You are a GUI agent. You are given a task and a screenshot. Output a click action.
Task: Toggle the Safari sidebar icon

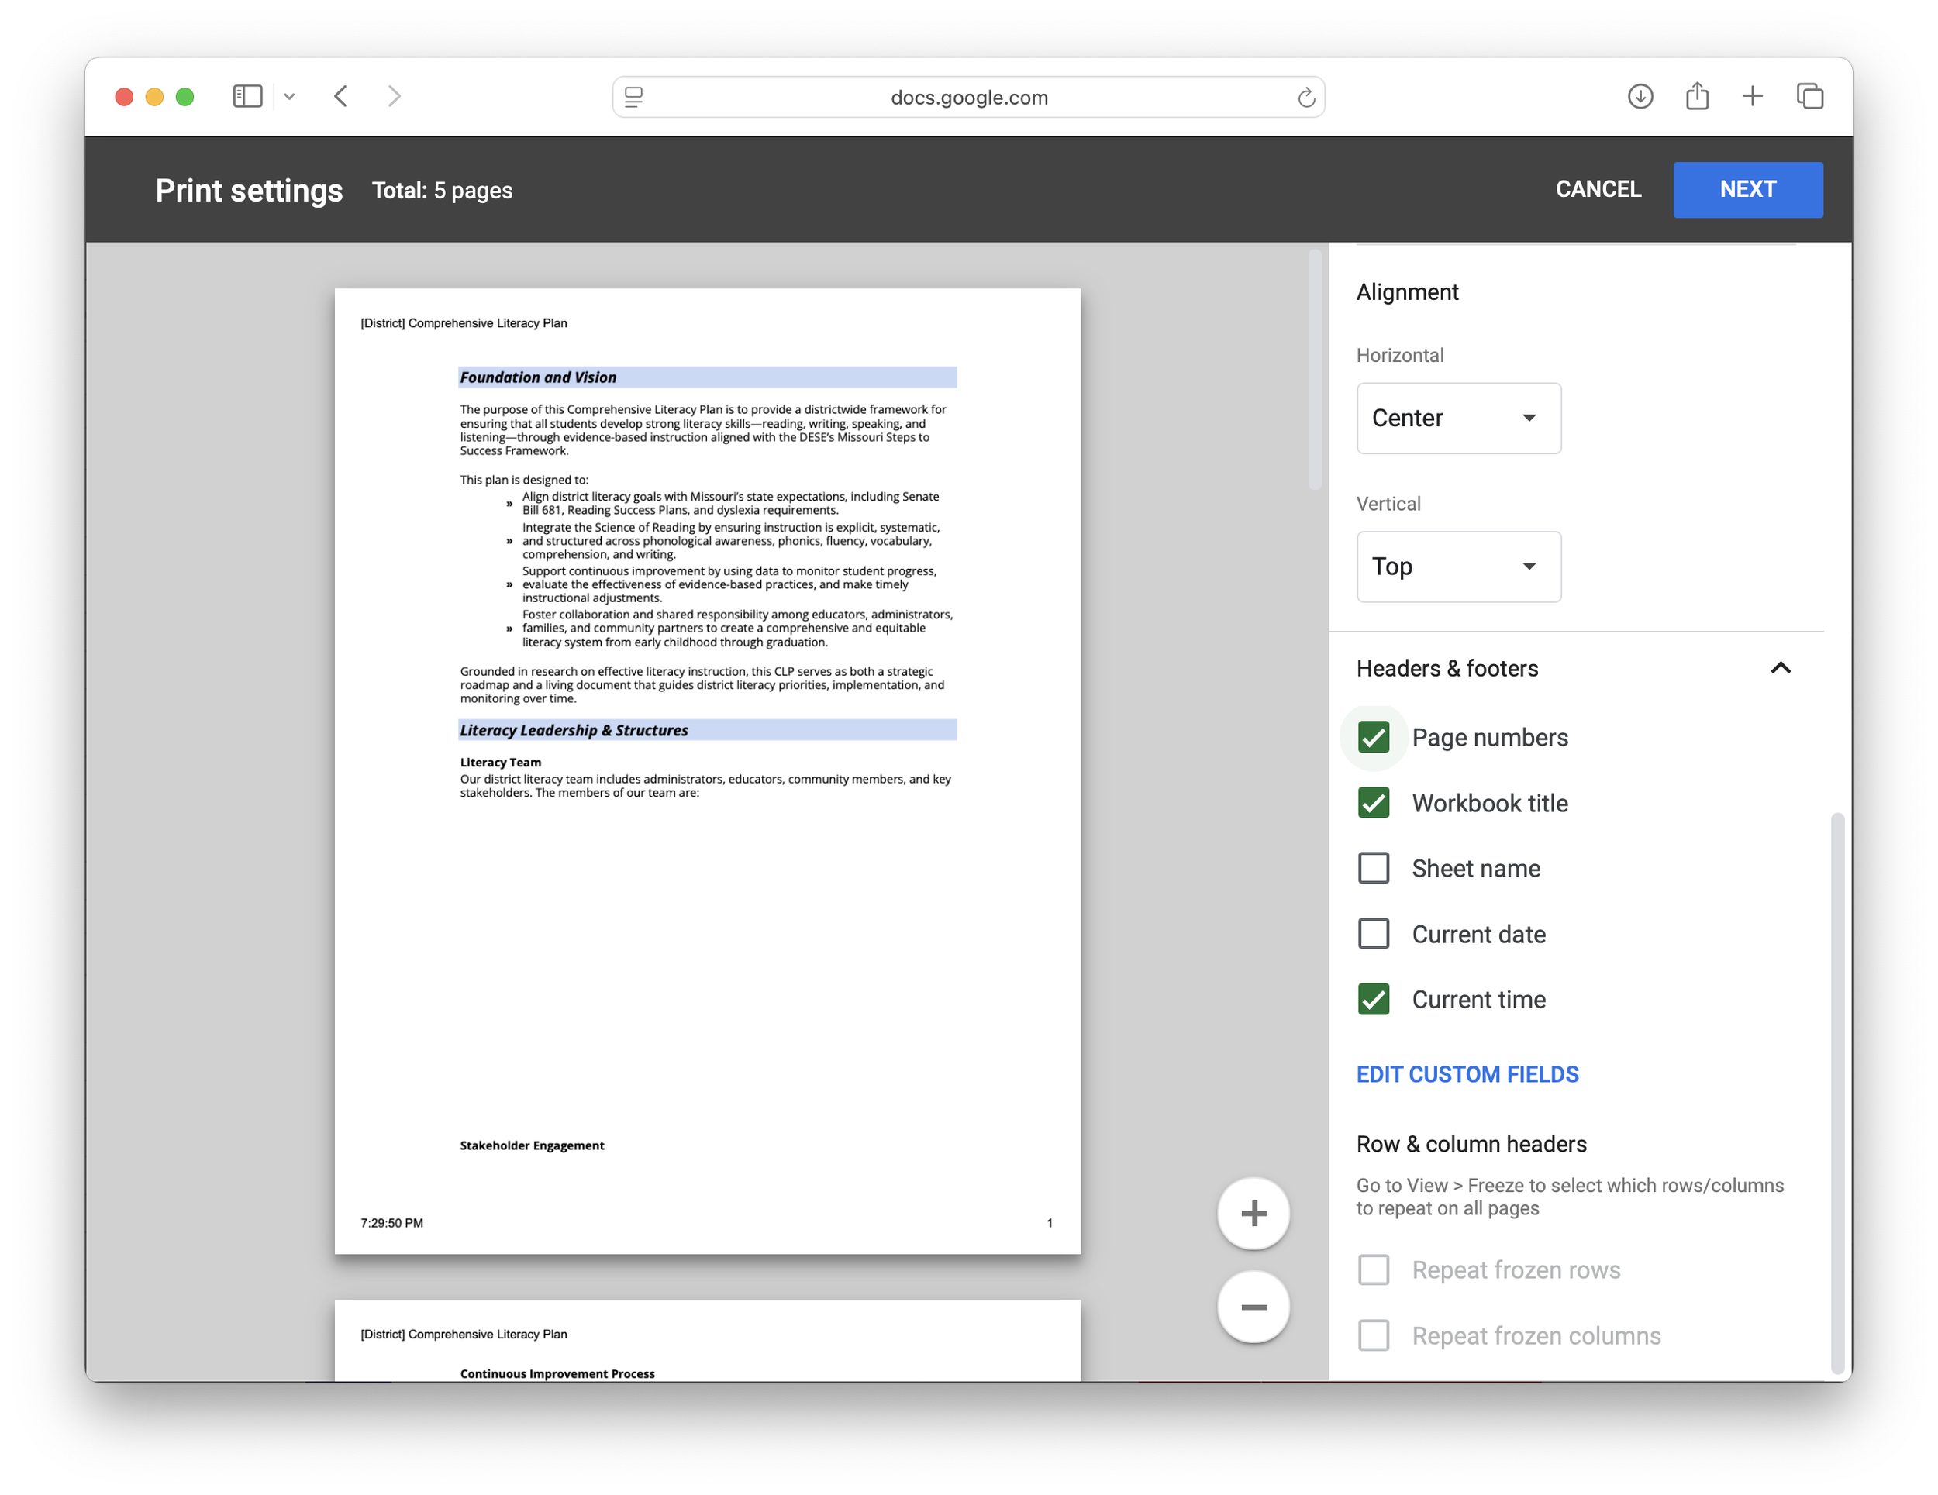pyautogui.click(x=247, y=96)
